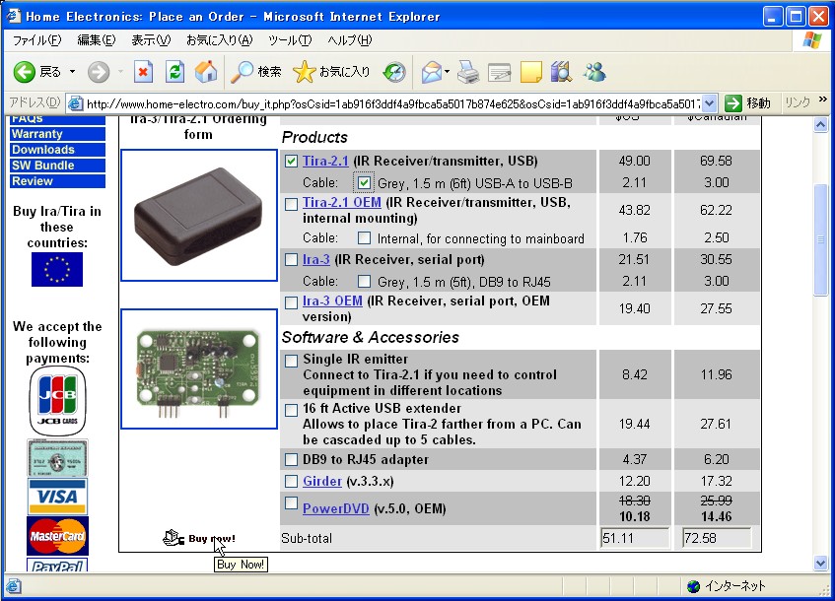Screen dimensions: 835x601
Task: Open the Girder link
Action: (322, 481)
